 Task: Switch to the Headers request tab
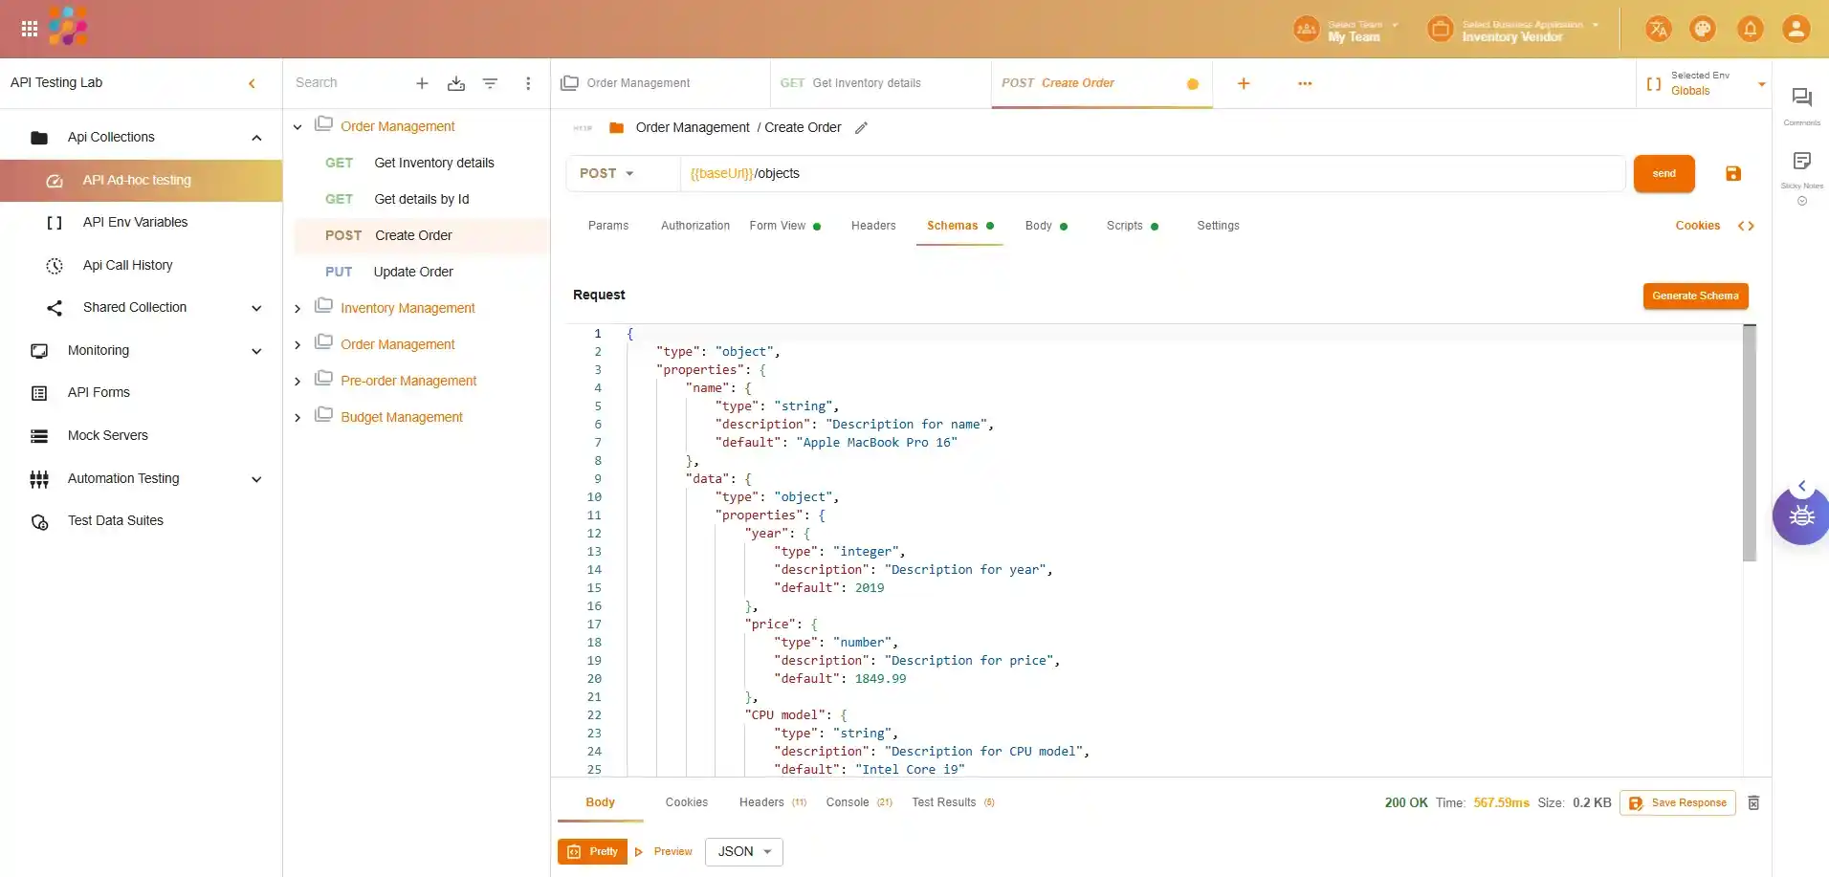872,227
